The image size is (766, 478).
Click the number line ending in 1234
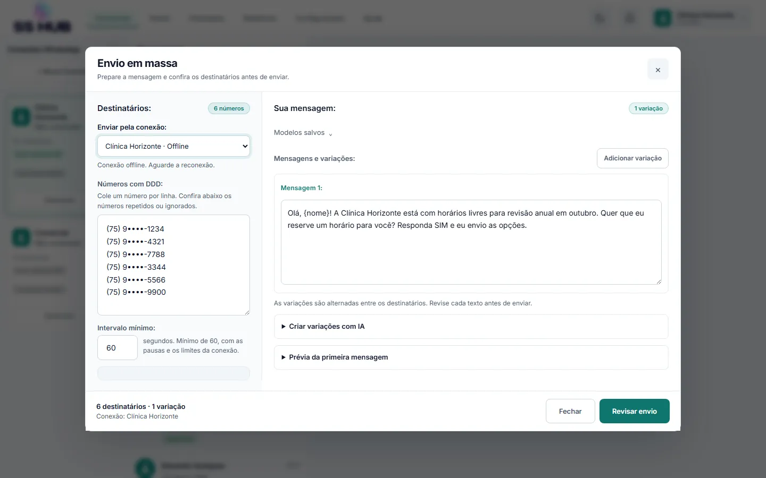[135, 229]
